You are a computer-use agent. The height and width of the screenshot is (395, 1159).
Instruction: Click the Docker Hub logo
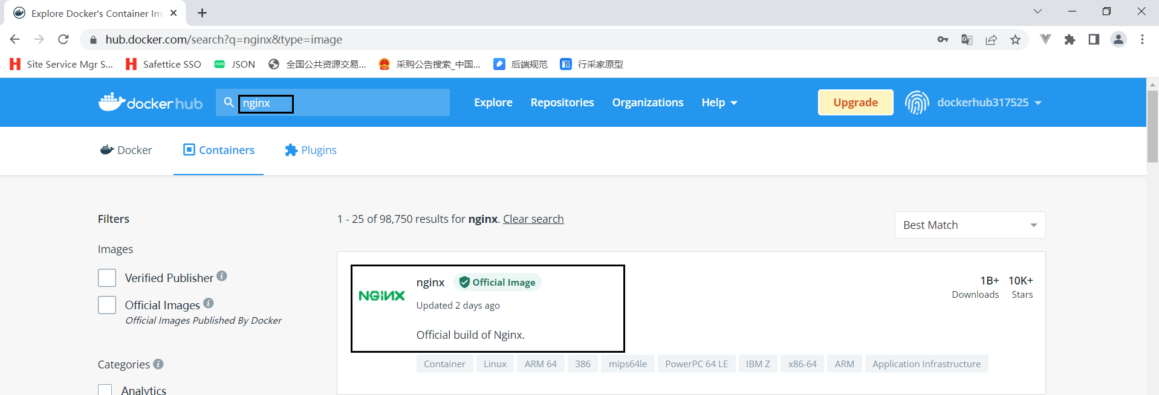[151, 103]
